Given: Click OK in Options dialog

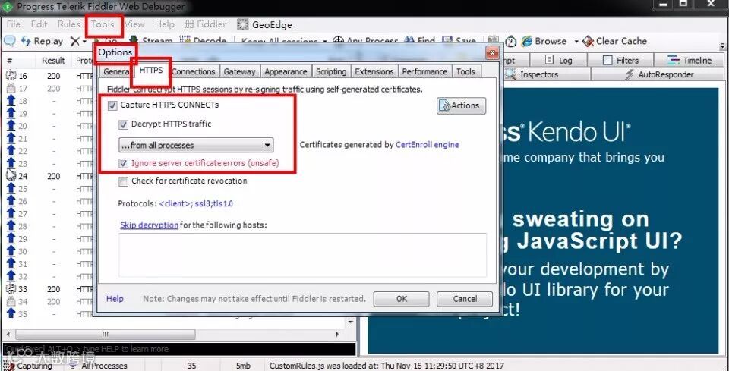Looking at the screenshot, I should 402,299.
